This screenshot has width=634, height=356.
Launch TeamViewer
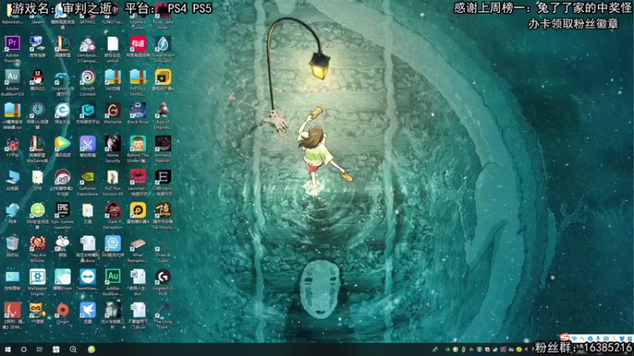coord(87,277)
